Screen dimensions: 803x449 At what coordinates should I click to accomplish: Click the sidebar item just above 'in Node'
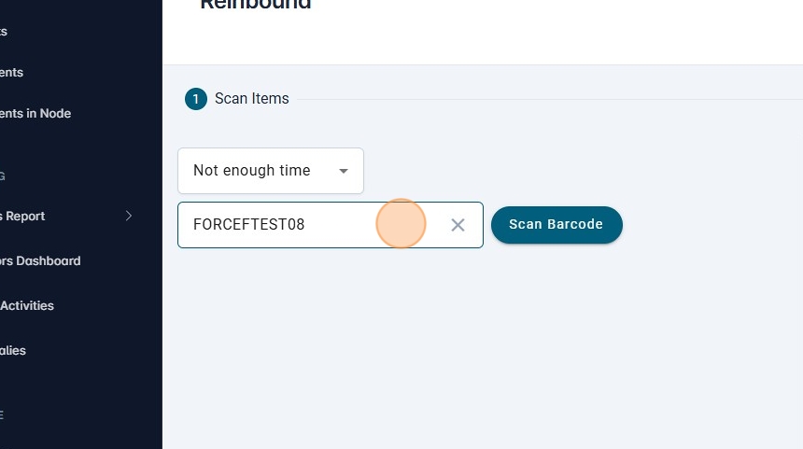coord(12,73)
